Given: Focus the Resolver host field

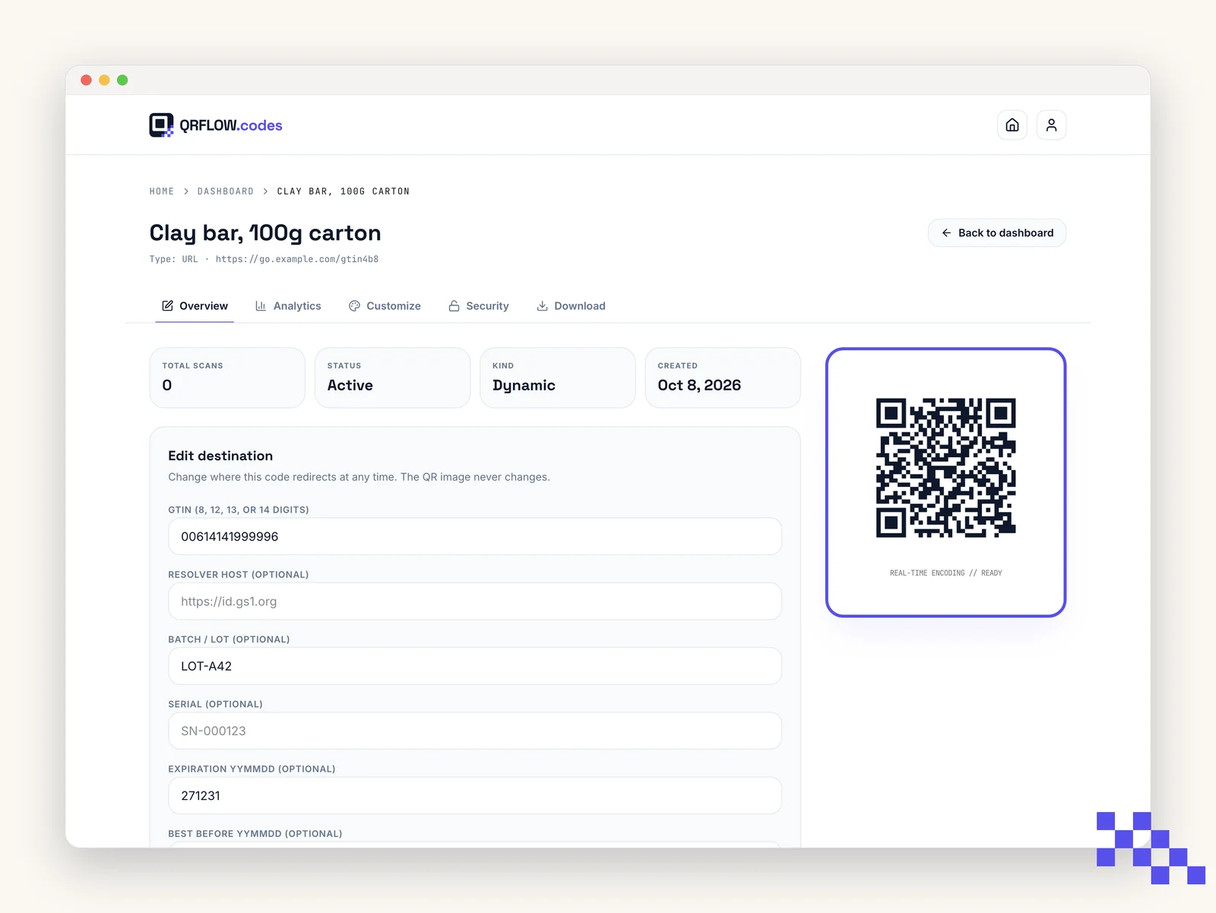Looking at the screenshot, I should pos(475,602).
